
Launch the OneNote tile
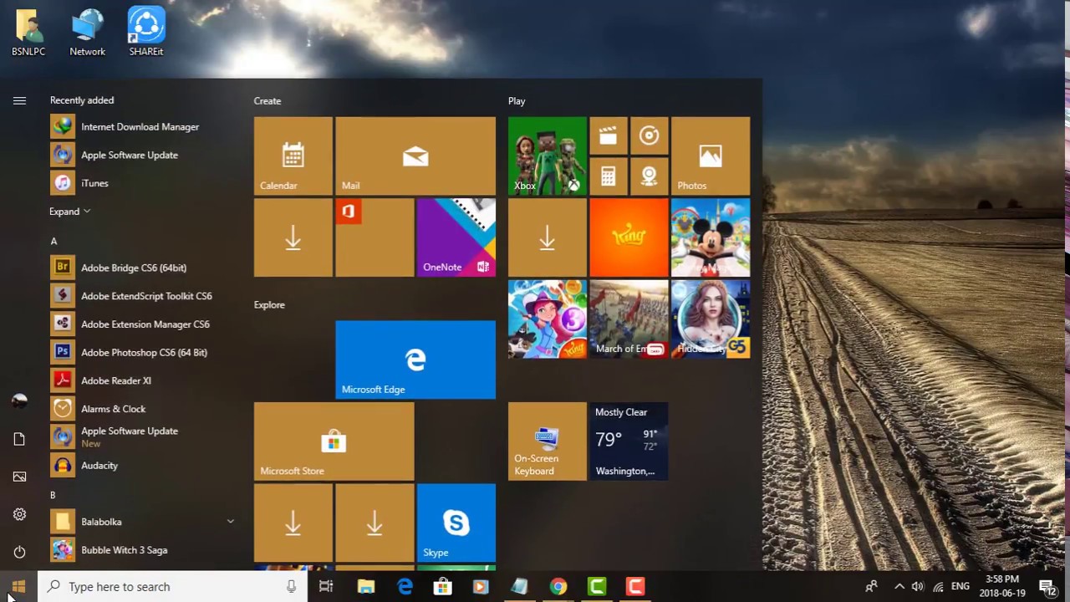click(456, 237)
